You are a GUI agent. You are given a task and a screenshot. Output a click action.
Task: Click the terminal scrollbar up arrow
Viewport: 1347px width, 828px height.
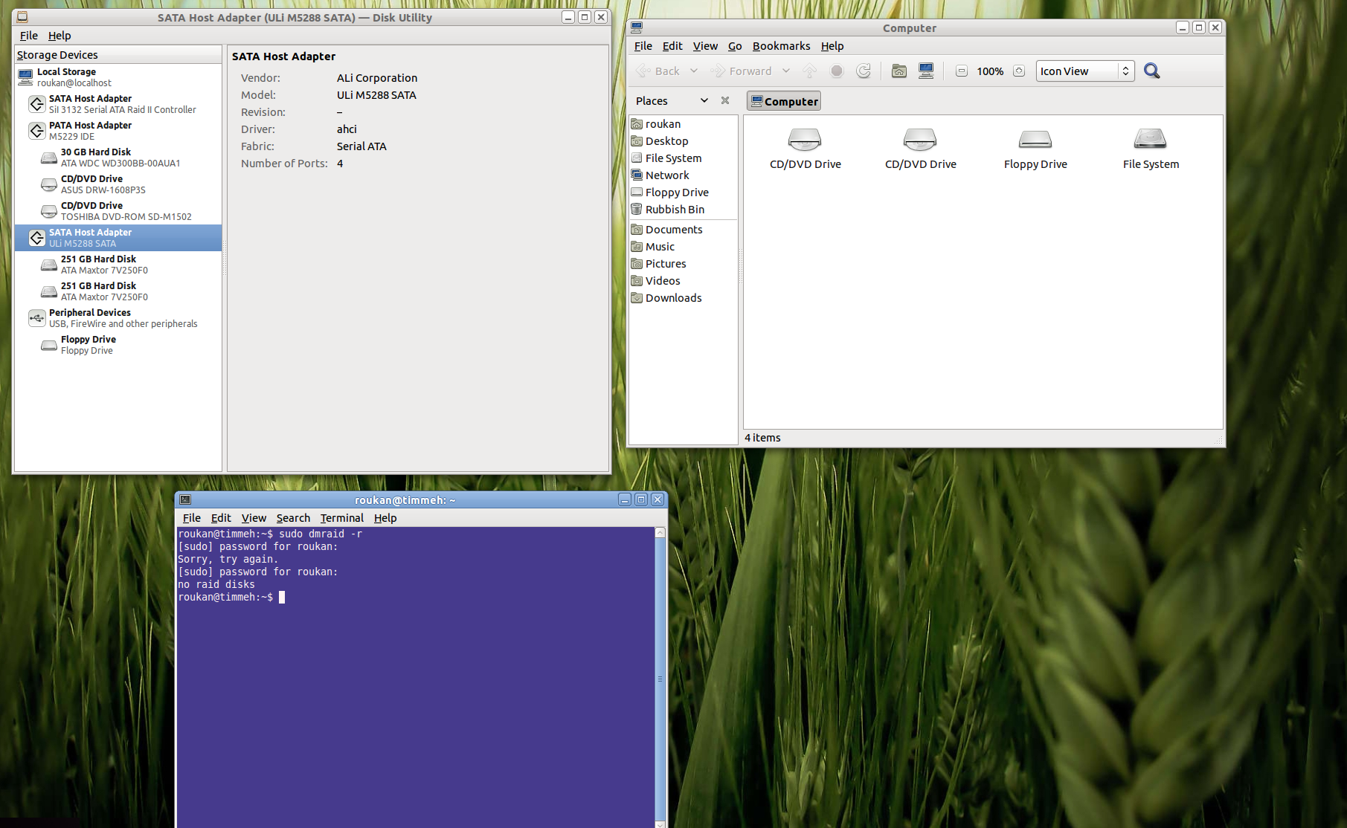coord(660,533)
